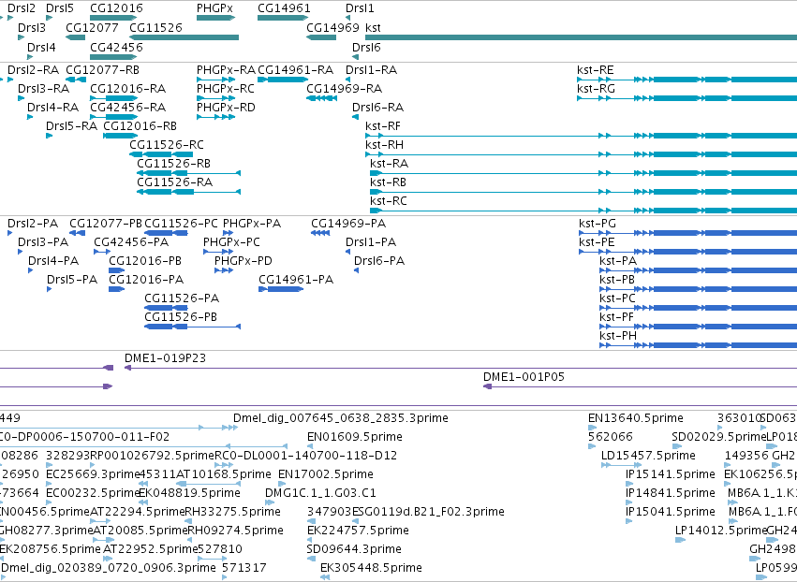This screenshot has width=797, height=582.
Task: Select transcript label CG14969-RA
Action: tap(344, 88)
